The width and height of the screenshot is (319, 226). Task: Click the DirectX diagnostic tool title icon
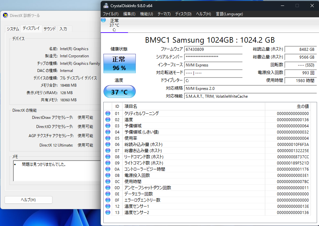coord(6,15)
